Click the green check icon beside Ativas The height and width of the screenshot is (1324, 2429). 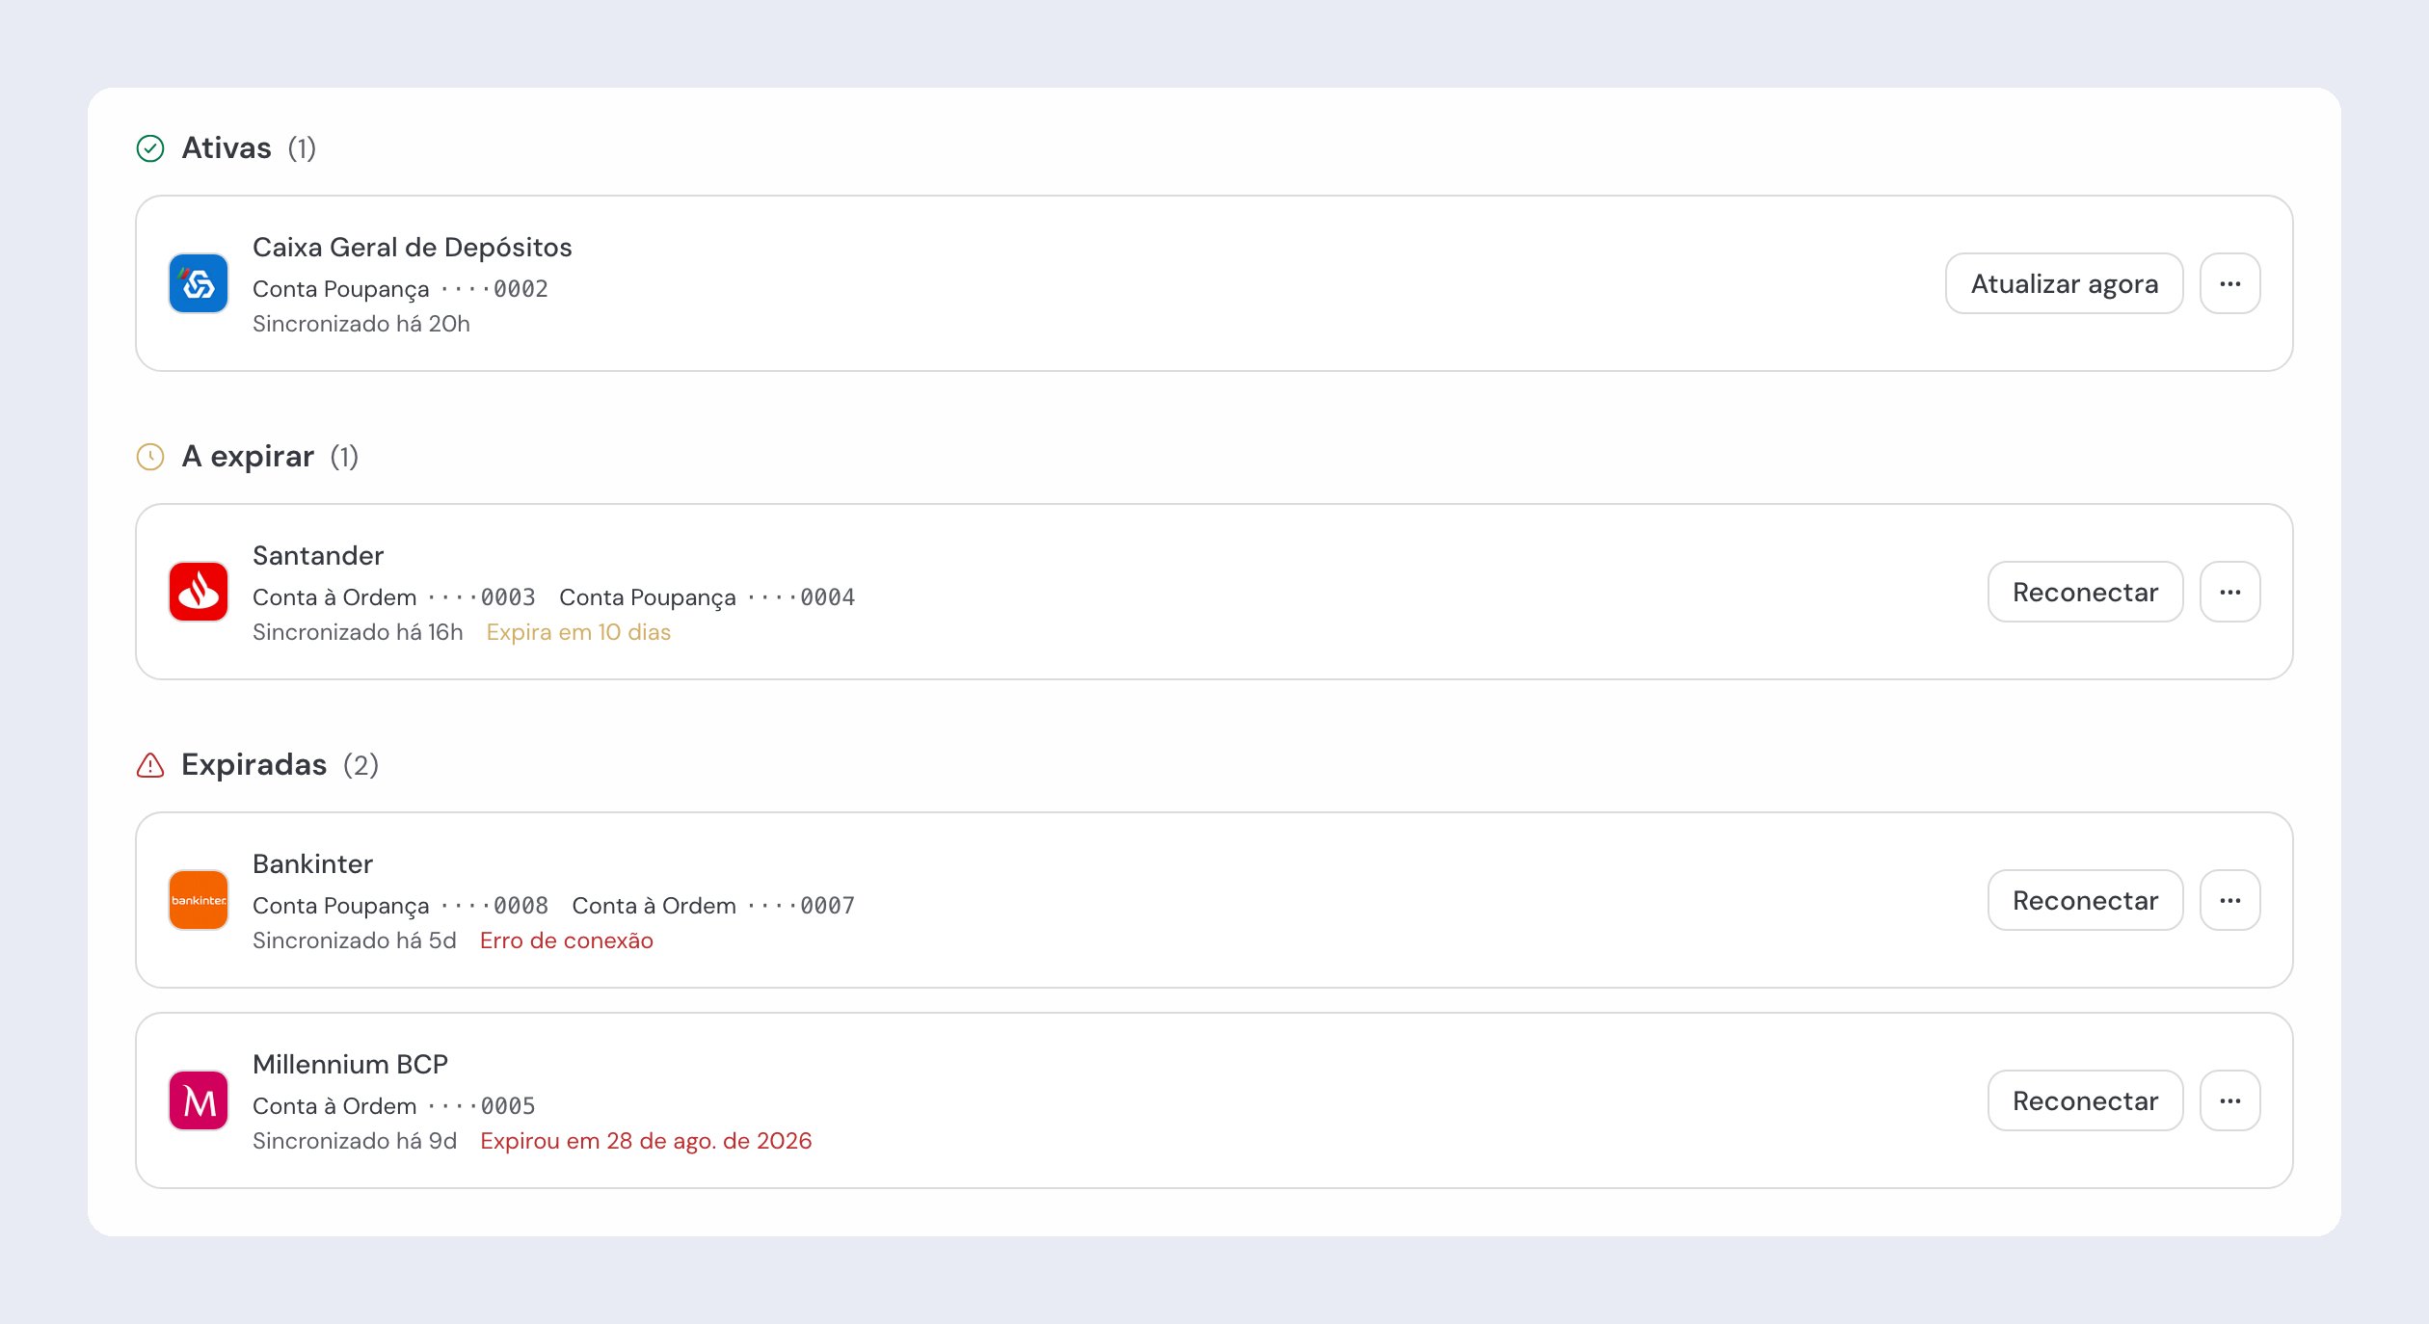pyautogui.click(x=150, y=148)
